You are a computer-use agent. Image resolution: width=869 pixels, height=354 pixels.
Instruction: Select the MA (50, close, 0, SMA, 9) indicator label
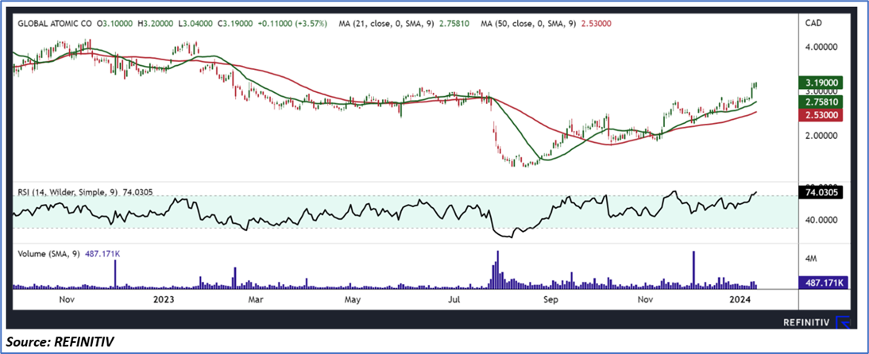coord(528,24)
